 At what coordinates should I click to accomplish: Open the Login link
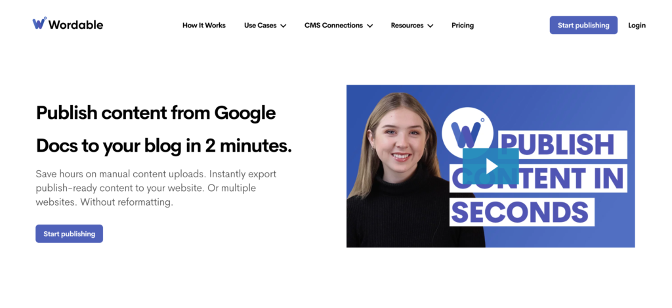pyautogui.click(x=637, y=26)
